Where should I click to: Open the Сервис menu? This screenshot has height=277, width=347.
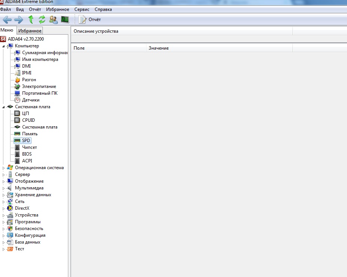click(x=82, y=9)
